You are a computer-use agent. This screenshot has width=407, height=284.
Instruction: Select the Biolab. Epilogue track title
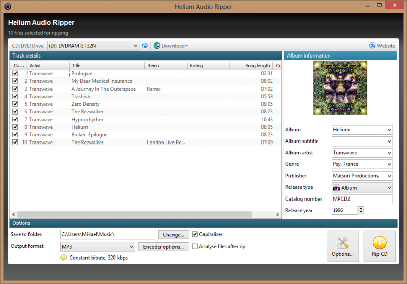click(90, 135)
